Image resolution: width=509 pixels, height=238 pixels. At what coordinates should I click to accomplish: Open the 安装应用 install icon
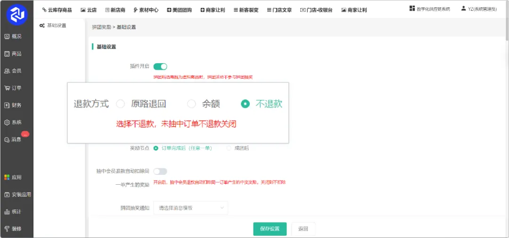pyautogui.click(x=7, y=195)
